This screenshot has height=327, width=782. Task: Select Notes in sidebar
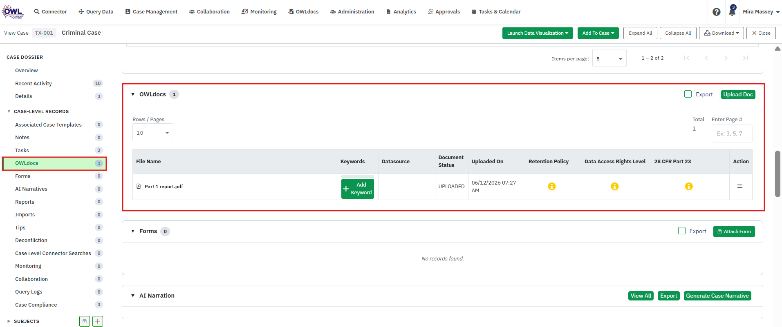tap(22, 138)
